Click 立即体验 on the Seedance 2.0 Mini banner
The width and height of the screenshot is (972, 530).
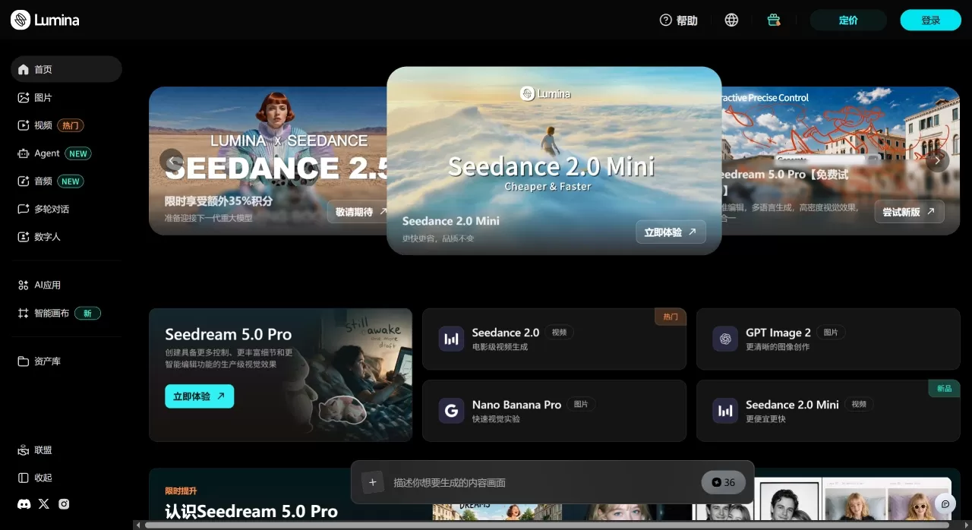pyautogui.click(x=671, y=232)
